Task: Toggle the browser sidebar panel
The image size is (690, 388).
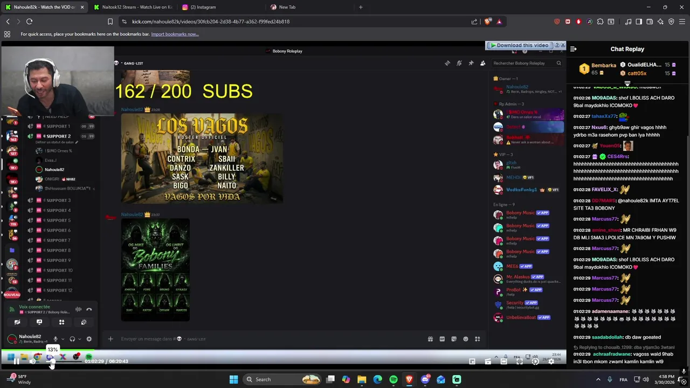Action: coord(639,22)
